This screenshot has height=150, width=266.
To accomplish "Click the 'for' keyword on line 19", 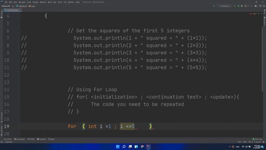I will point(72,126).
